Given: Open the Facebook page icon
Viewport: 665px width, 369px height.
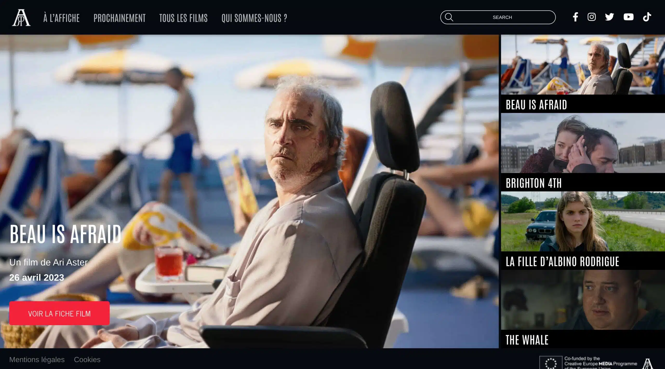Looking at the screenshot, I should [575, 17].
